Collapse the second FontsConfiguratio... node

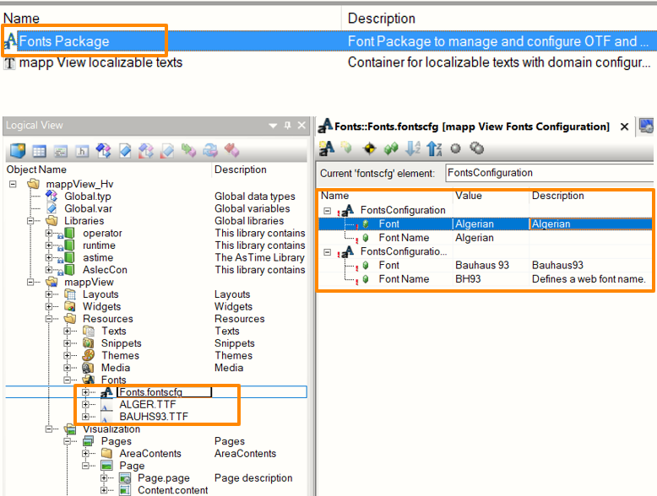[x=328, y=252]
